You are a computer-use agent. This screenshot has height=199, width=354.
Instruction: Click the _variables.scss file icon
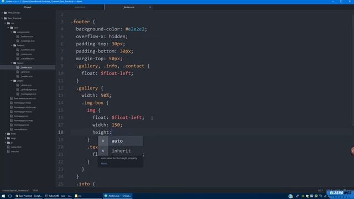click(x=18, y=59)
